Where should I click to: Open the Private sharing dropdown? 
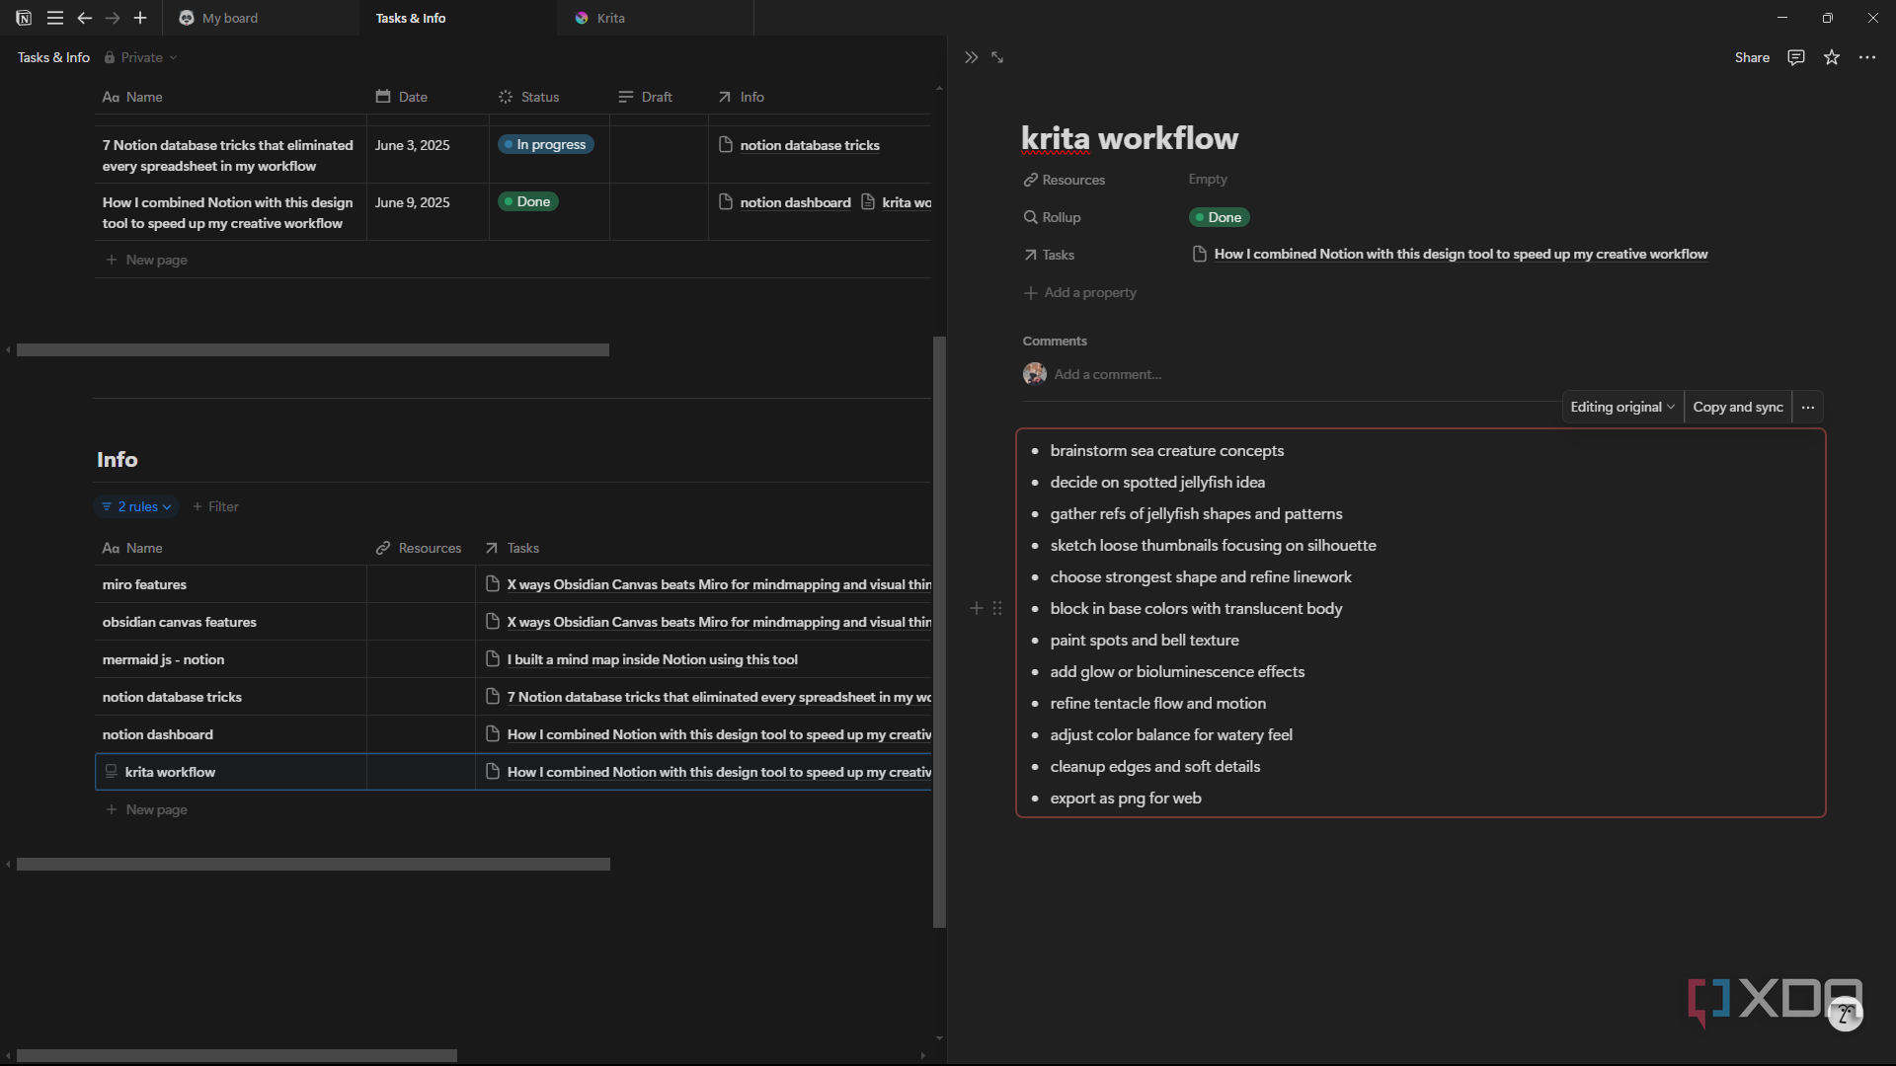coord(141,57)
